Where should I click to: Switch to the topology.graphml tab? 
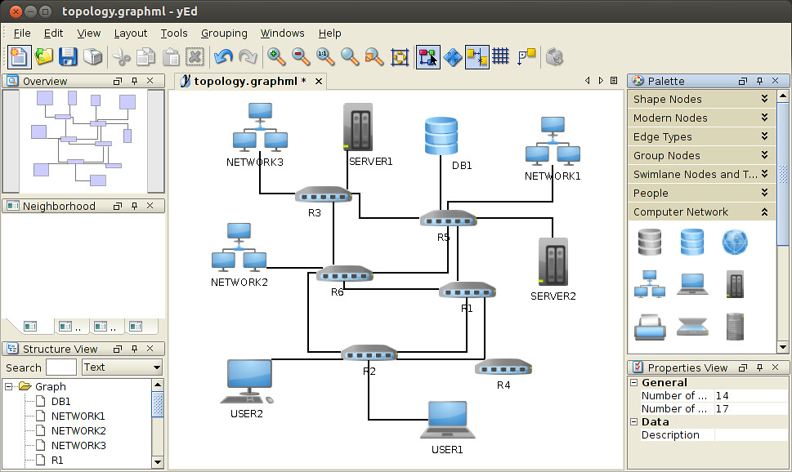click(241, 81)
